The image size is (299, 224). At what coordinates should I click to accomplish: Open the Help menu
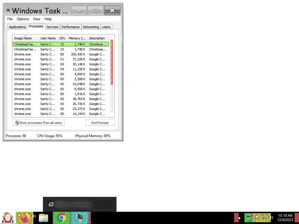tap(48, 19)
